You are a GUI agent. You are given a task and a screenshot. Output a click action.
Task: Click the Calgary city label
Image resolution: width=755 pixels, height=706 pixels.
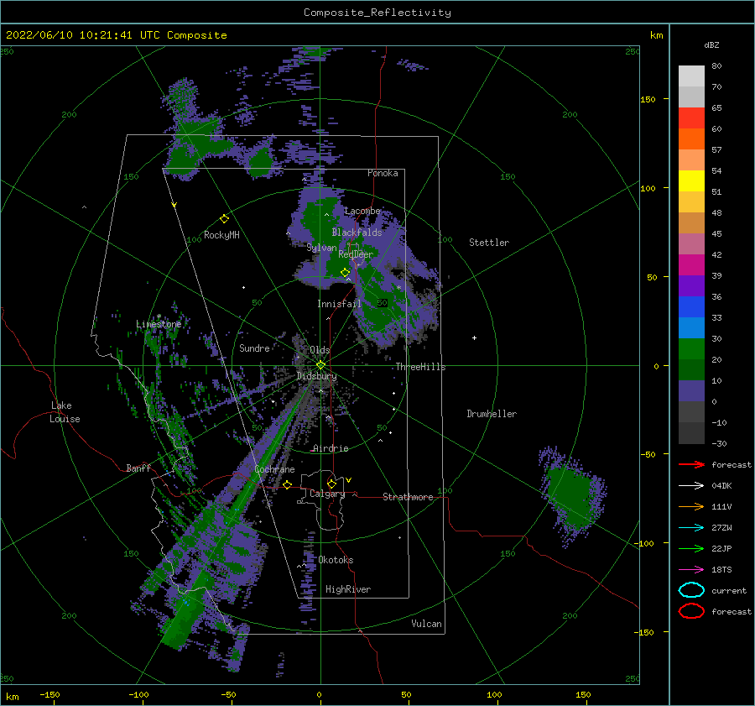click(327, 494)
